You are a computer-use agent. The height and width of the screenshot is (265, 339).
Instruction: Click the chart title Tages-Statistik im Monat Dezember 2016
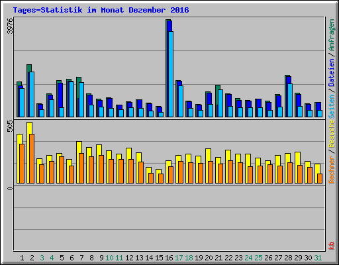pyautogui.click(x=101, y=10)
